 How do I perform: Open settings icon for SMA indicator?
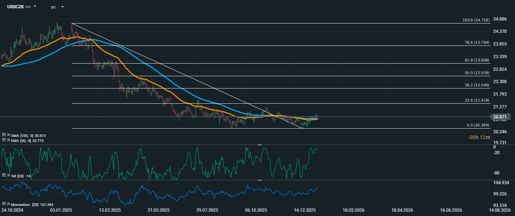[x=4, y=135]
